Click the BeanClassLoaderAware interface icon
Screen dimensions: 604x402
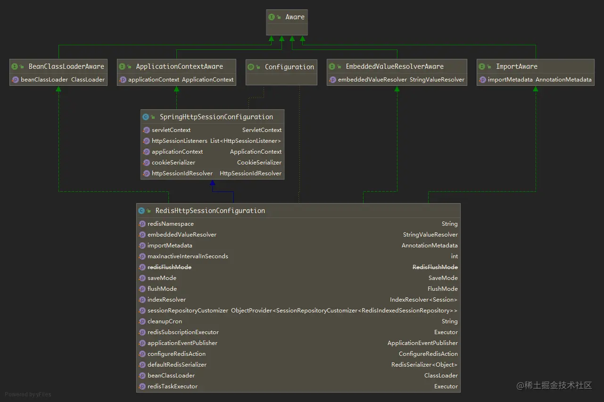point(15,66)
